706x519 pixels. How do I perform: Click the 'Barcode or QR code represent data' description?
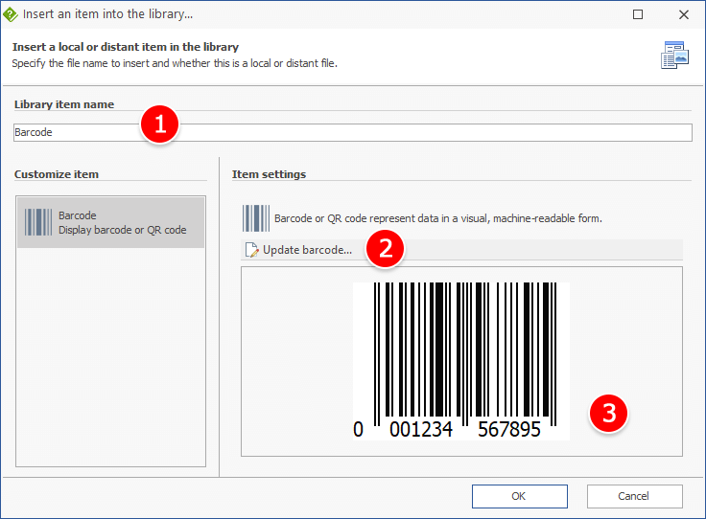click(438, 218)
